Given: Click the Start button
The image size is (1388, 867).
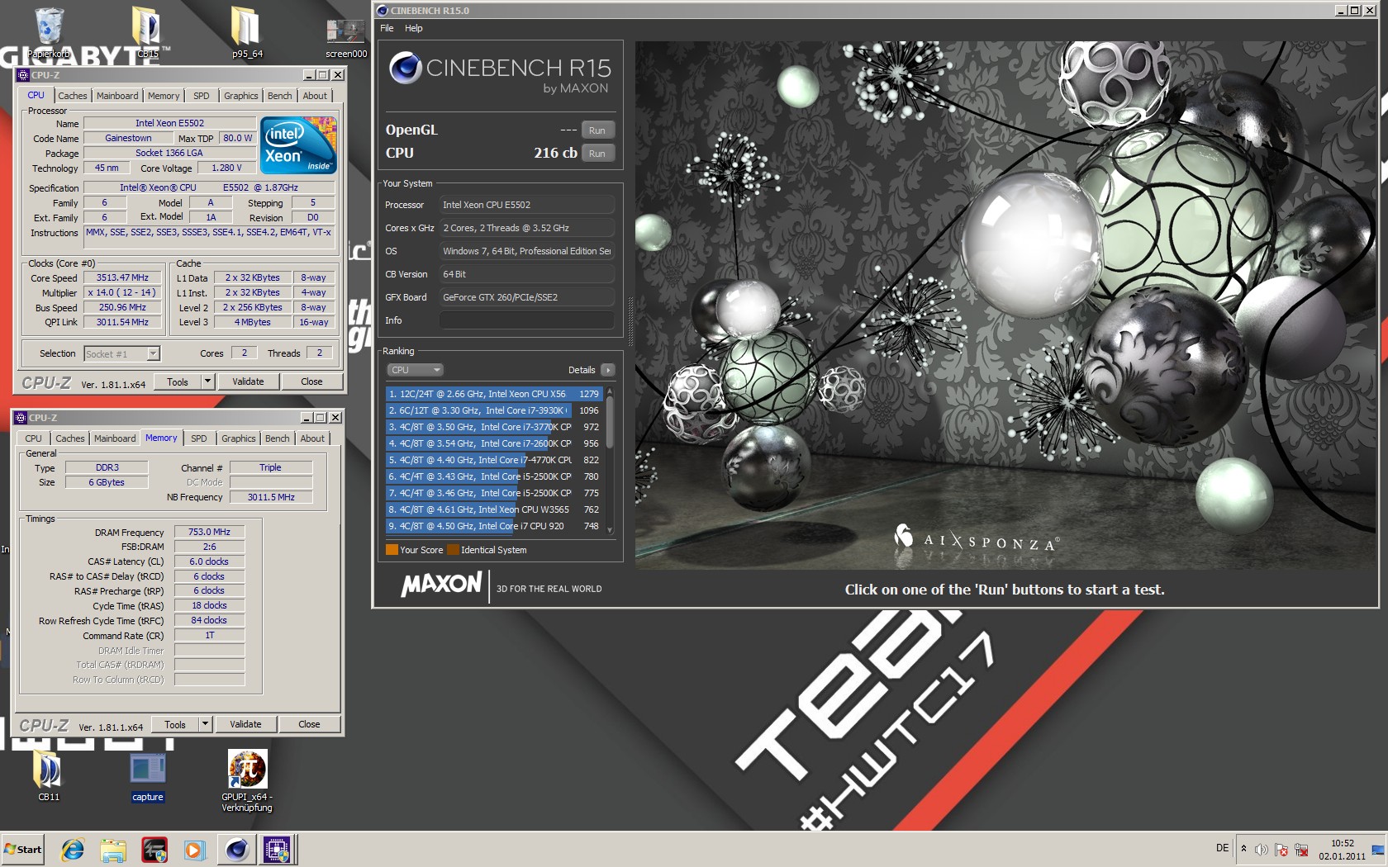Looking at the screenshot, I should point(23,849).
